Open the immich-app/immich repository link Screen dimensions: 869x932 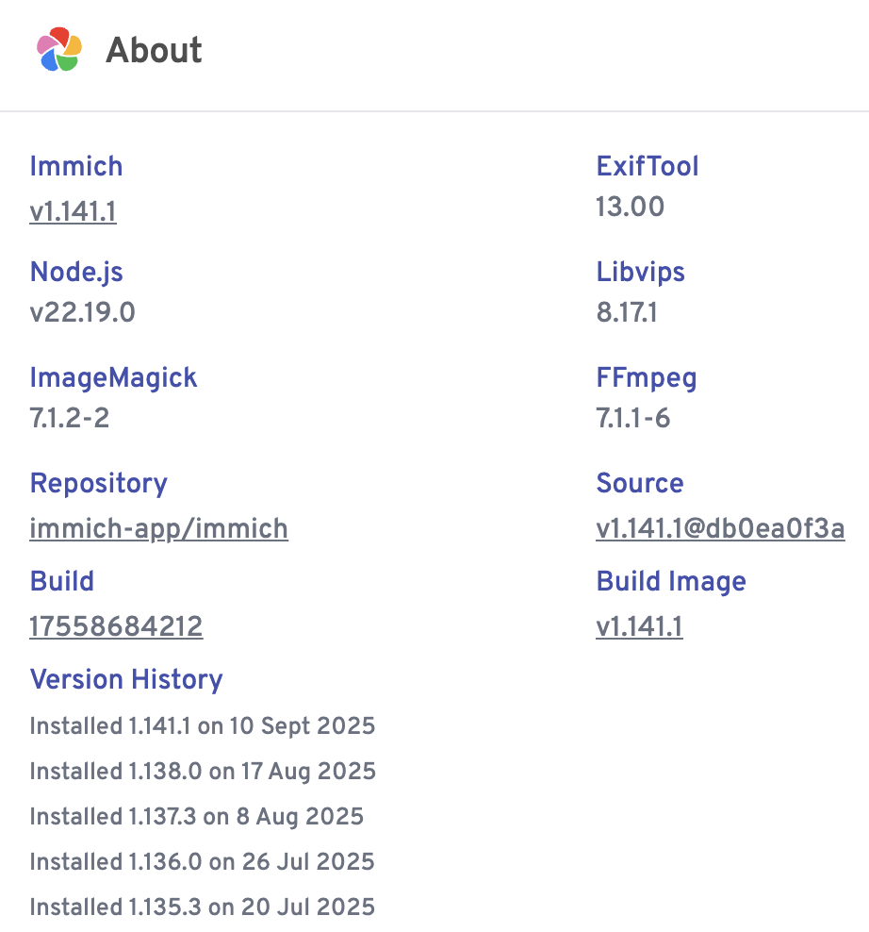tap(158, 528)
